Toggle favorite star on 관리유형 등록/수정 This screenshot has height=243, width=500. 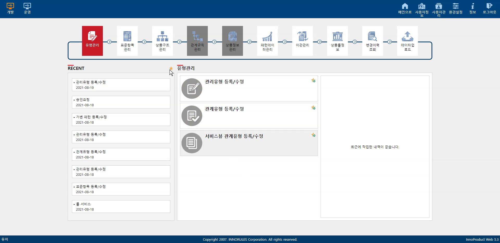tap(313, 80)
